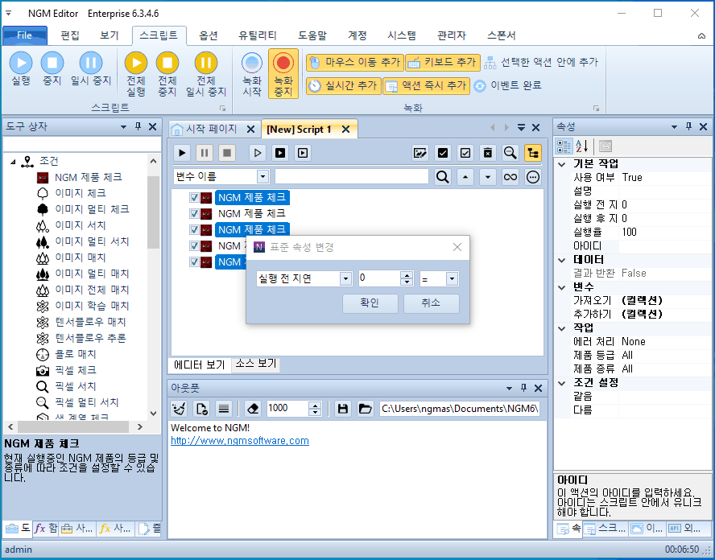Close the 표준 속성 변경 dialog
The image size is (715, 560).
pyautogui.click(x=457, y=247)
